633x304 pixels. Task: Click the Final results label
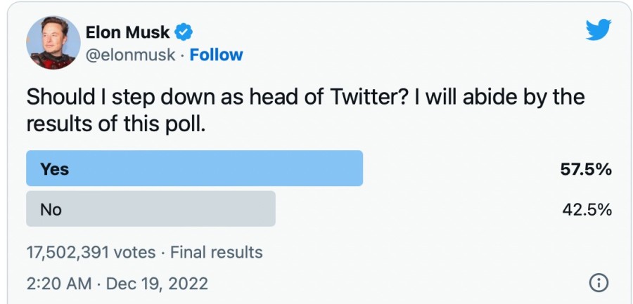(x=216, y=252)
